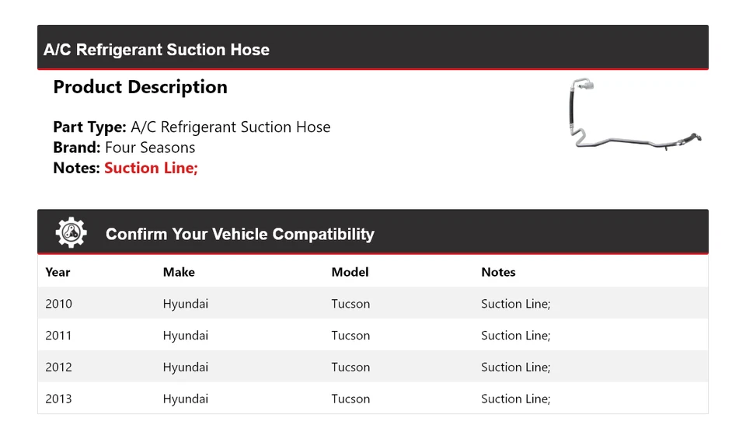Click the Notes column header
The width and height of the screenshot is (746, 439).
click(498, 272)
